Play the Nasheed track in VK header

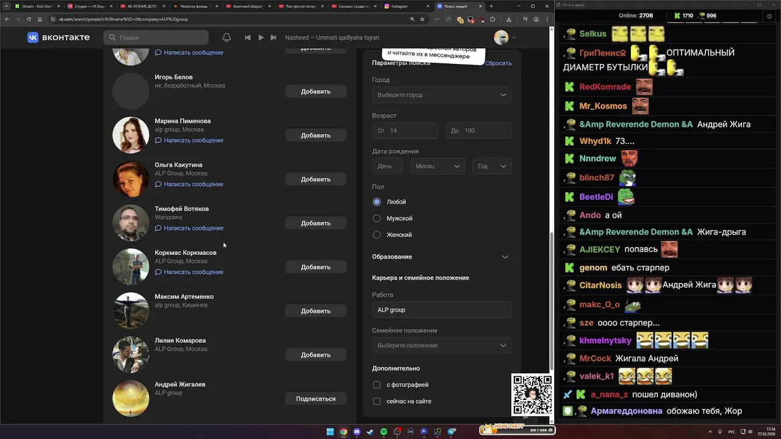261,37
